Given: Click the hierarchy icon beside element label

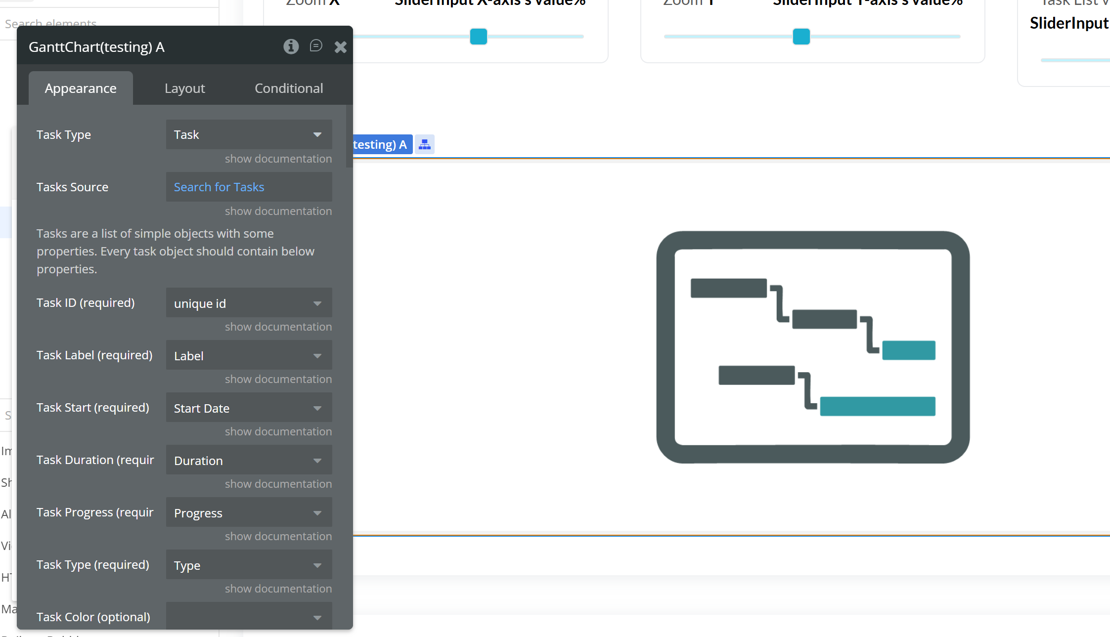Looking at the screenshot, I should (425, 144).
